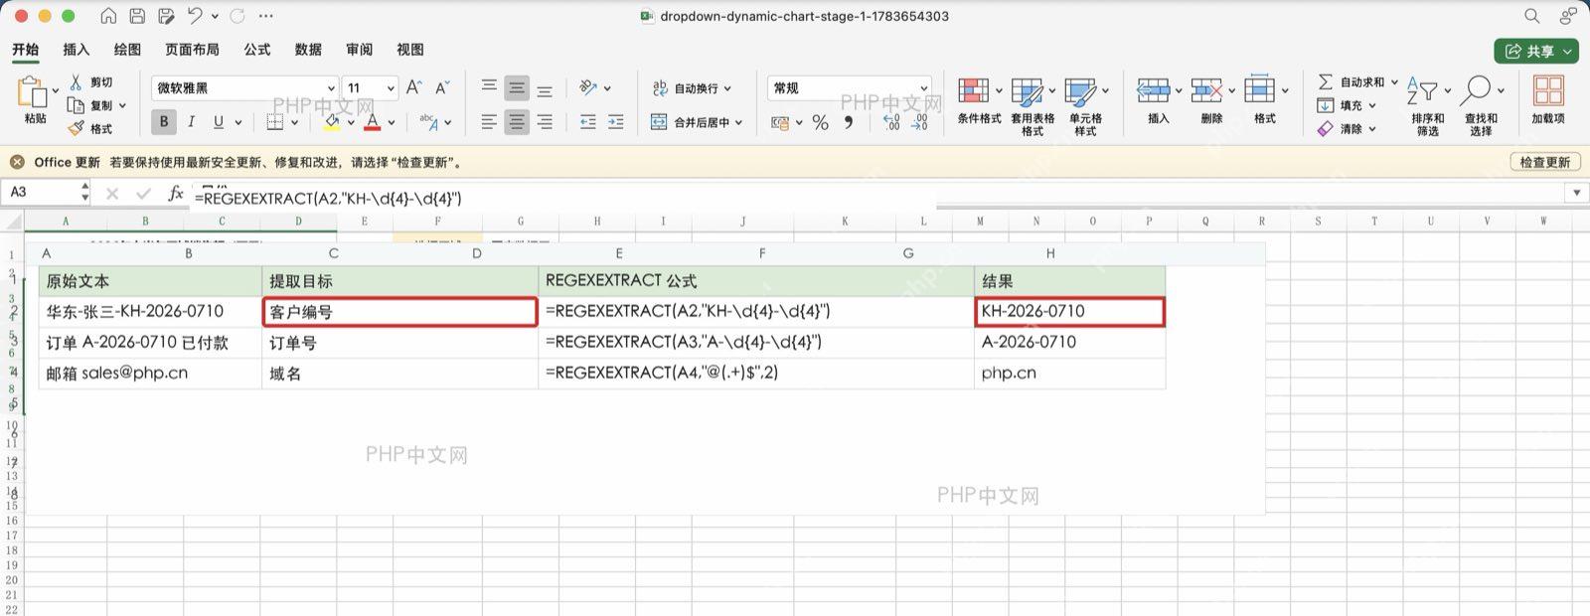The width and height of the screenshot is (1590, 616).
Task: Click the increase indent icon
Action: 616,121
